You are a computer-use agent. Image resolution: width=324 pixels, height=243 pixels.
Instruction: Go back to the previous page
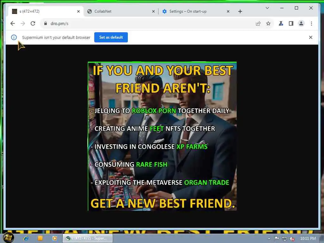pos(13,23)
